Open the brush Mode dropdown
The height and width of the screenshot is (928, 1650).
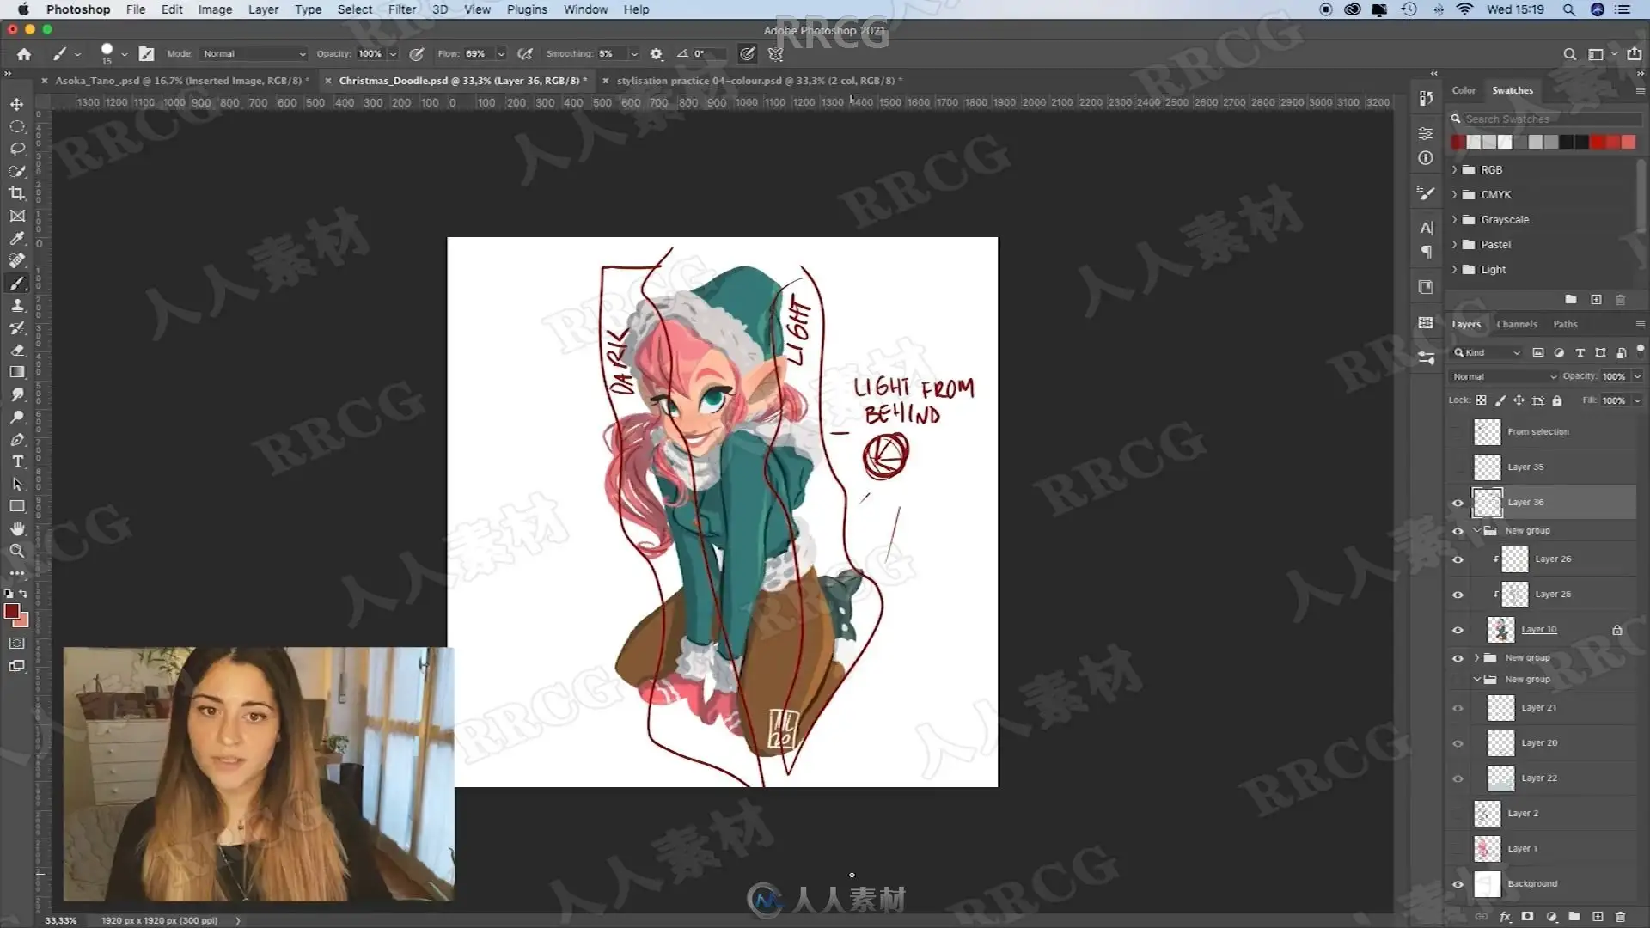point(254,54)
